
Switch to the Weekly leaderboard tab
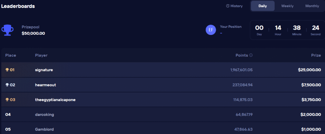[287, 6]
